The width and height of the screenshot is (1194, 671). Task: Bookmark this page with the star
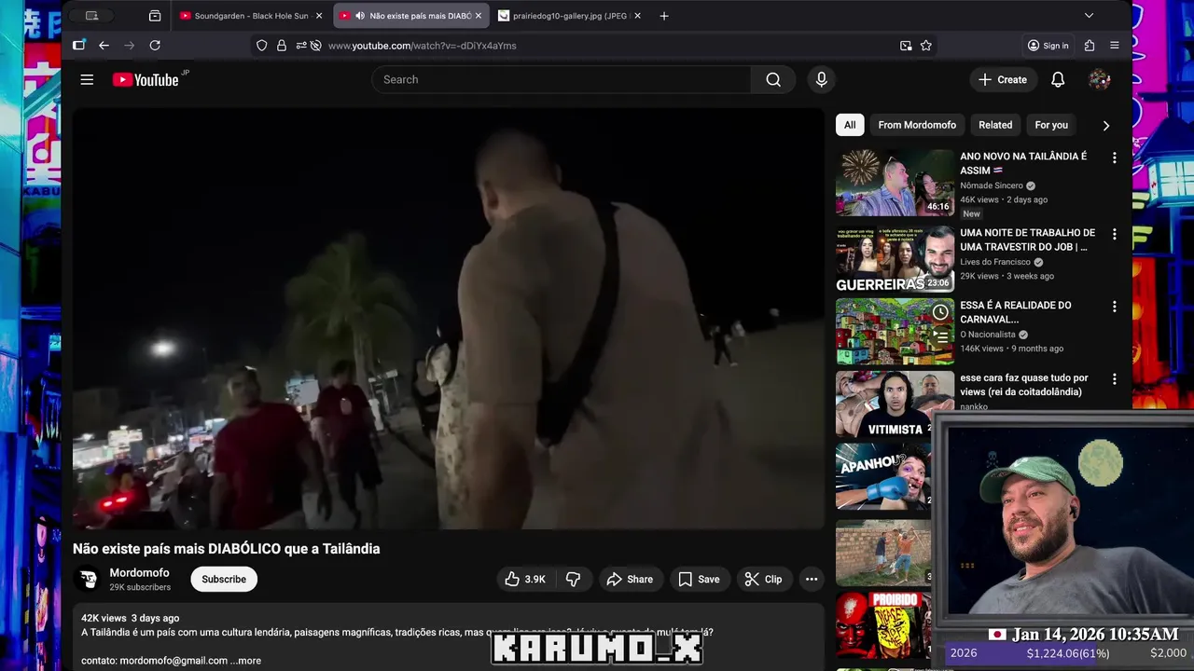coord(926,45)
